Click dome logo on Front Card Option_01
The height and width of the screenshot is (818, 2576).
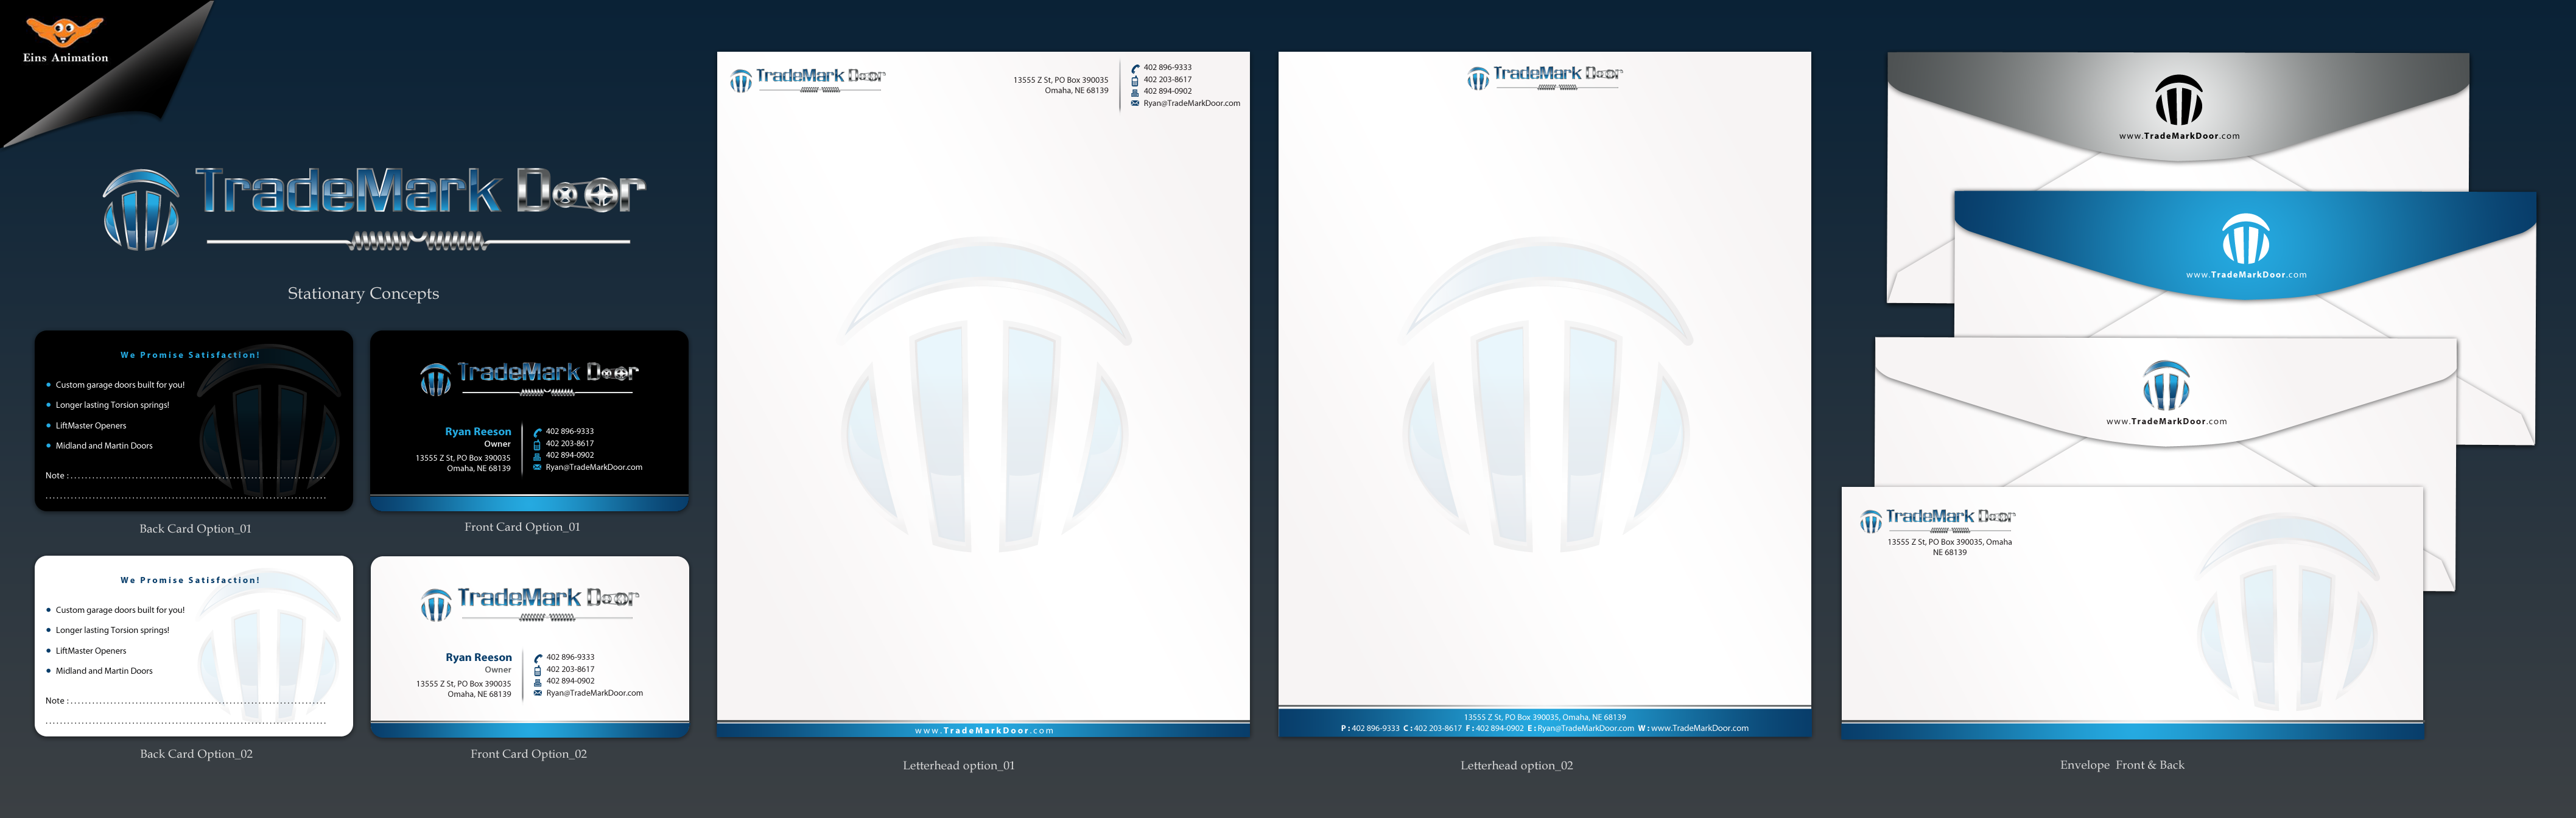tap(435, 379)
